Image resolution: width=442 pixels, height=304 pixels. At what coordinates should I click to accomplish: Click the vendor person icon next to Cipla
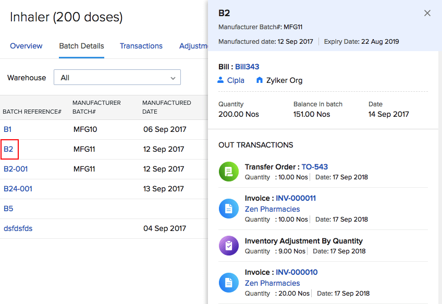pyautogui.click(x=219, y=80)
